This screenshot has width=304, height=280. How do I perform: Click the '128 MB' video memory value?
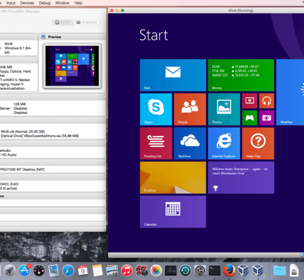[x=20, y=104]
